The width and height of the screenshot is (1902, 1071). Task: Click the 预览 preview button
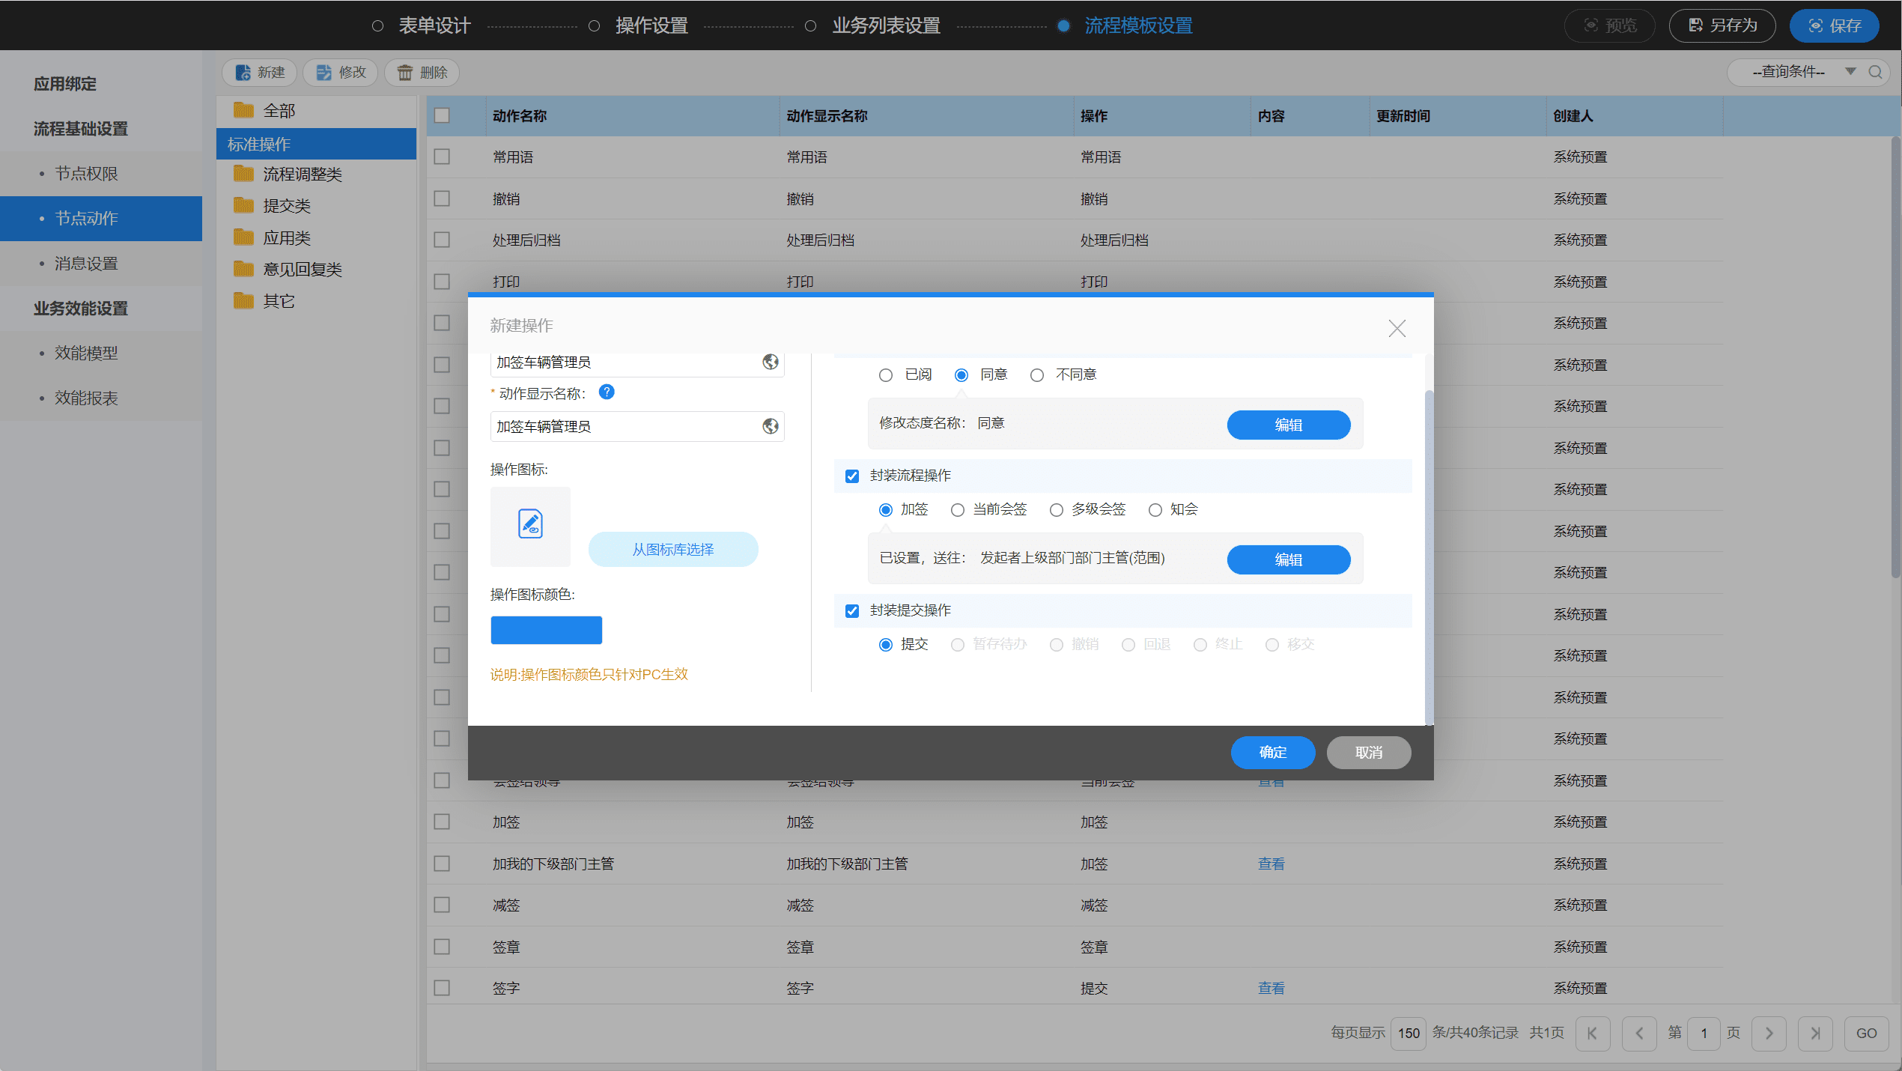pyautogui.click(x=1609, y=25)
